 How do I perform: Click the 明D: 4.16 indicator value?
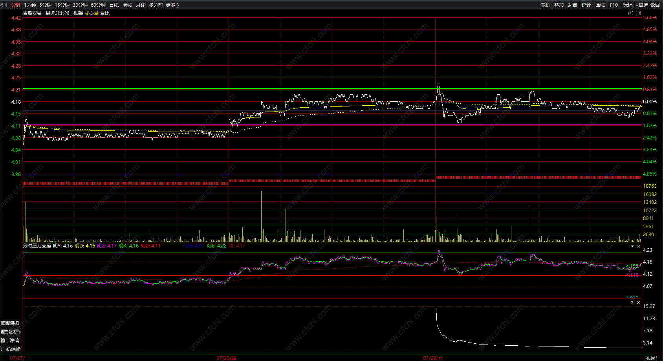(85, 246)
